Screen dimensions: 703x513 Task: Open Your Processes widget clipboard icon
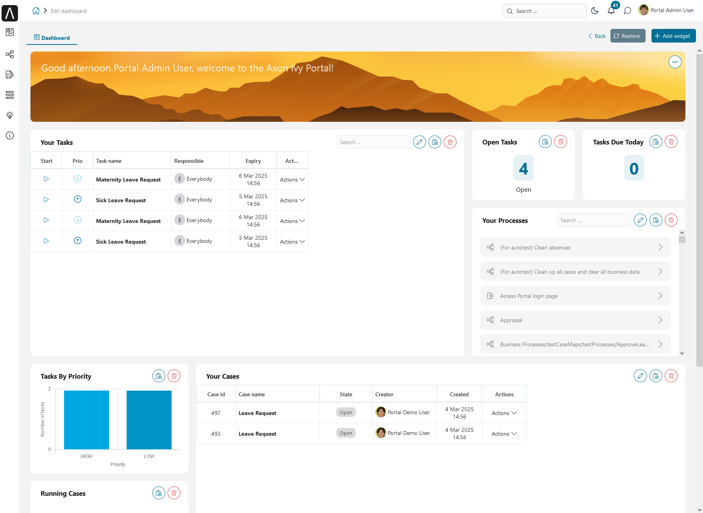click(x=656, y=220)
